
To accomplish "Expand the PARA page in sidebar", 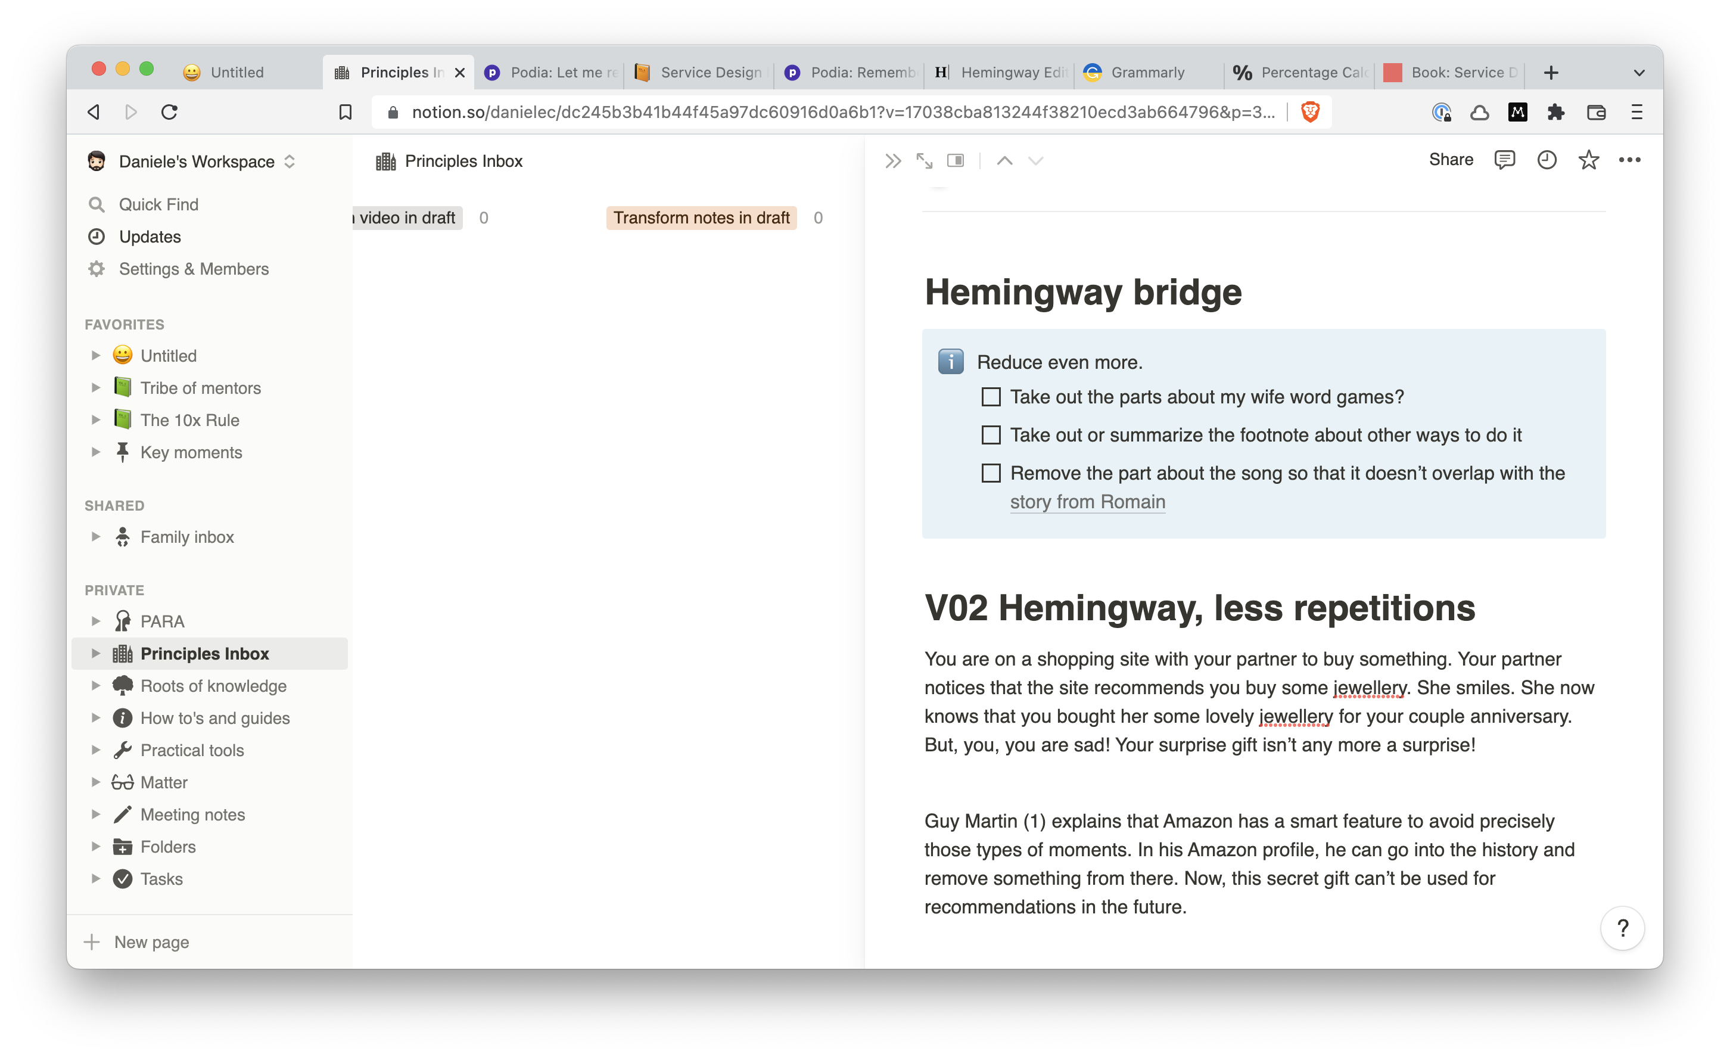I will coord(95,621).
